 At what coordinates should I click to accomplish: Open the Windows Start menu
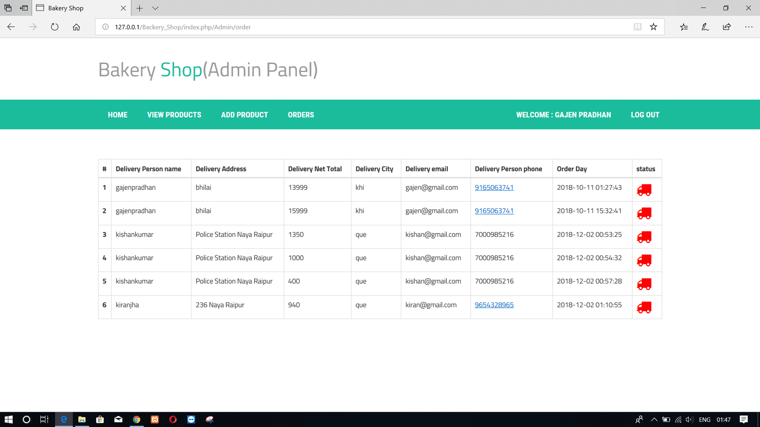[x=9, y=419]
